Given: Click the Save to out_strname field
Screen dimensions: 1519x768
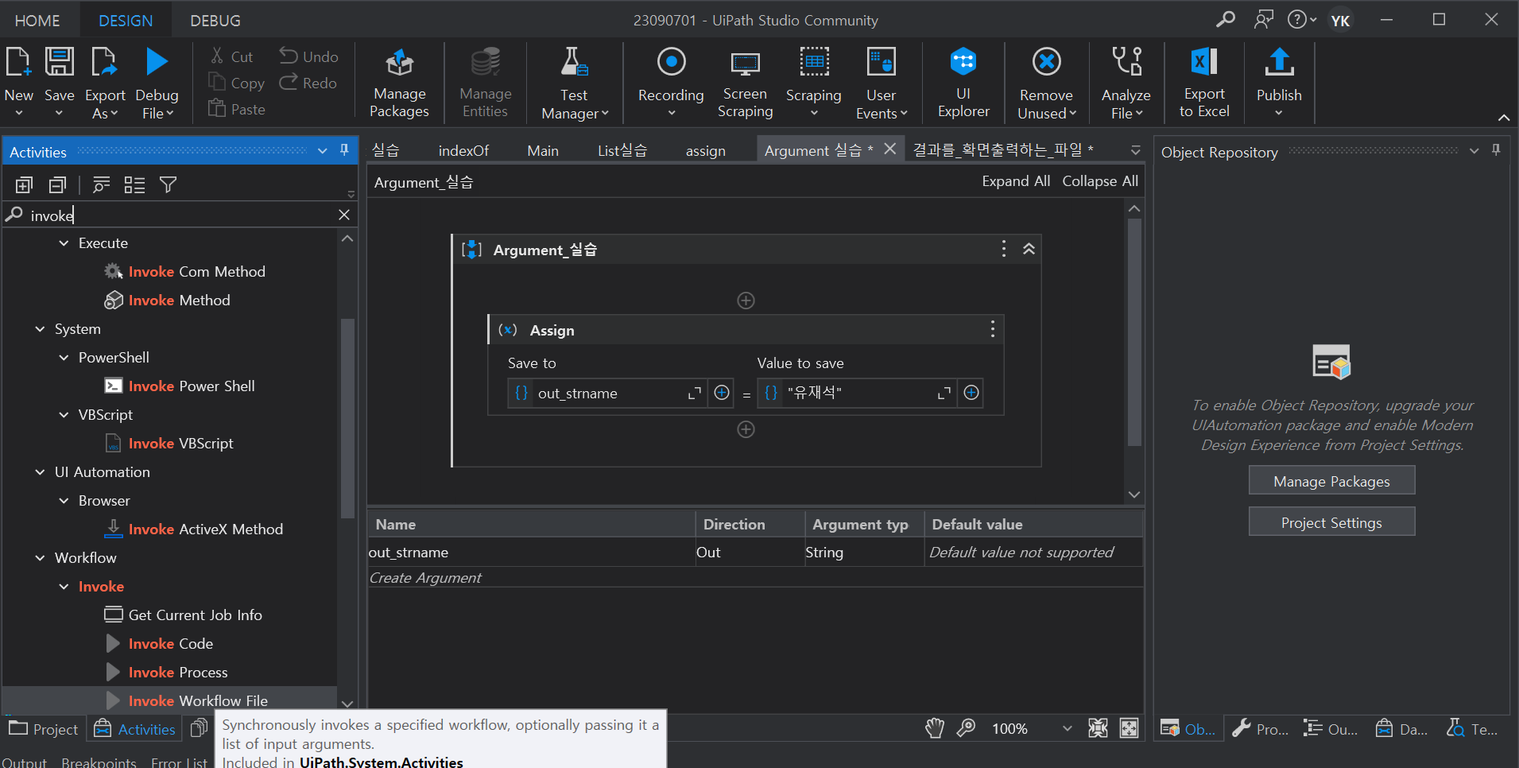Looking at the screenshot, I should pos(608,394).
